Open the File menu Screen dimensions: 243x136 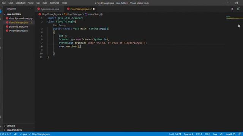(x=4, y=3)
